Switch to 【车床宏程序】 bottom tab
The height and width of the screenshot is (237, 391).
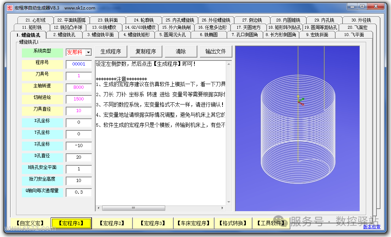[x=194, y=223]
